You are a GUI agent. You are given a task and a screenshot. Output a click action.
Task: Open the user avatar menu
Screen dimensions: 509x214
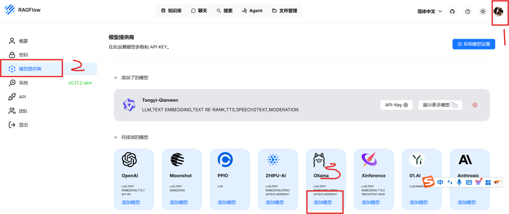[x=498, y=11]
